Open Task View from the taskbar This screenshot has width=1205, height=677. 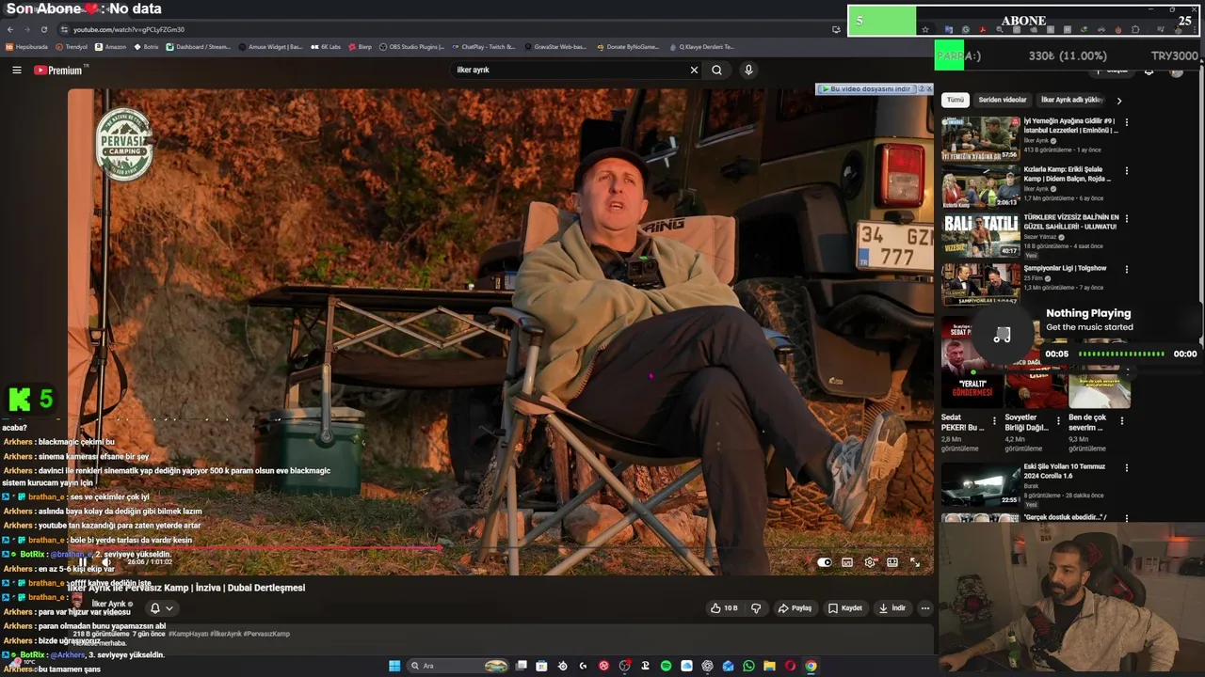[x=521, y=666]
